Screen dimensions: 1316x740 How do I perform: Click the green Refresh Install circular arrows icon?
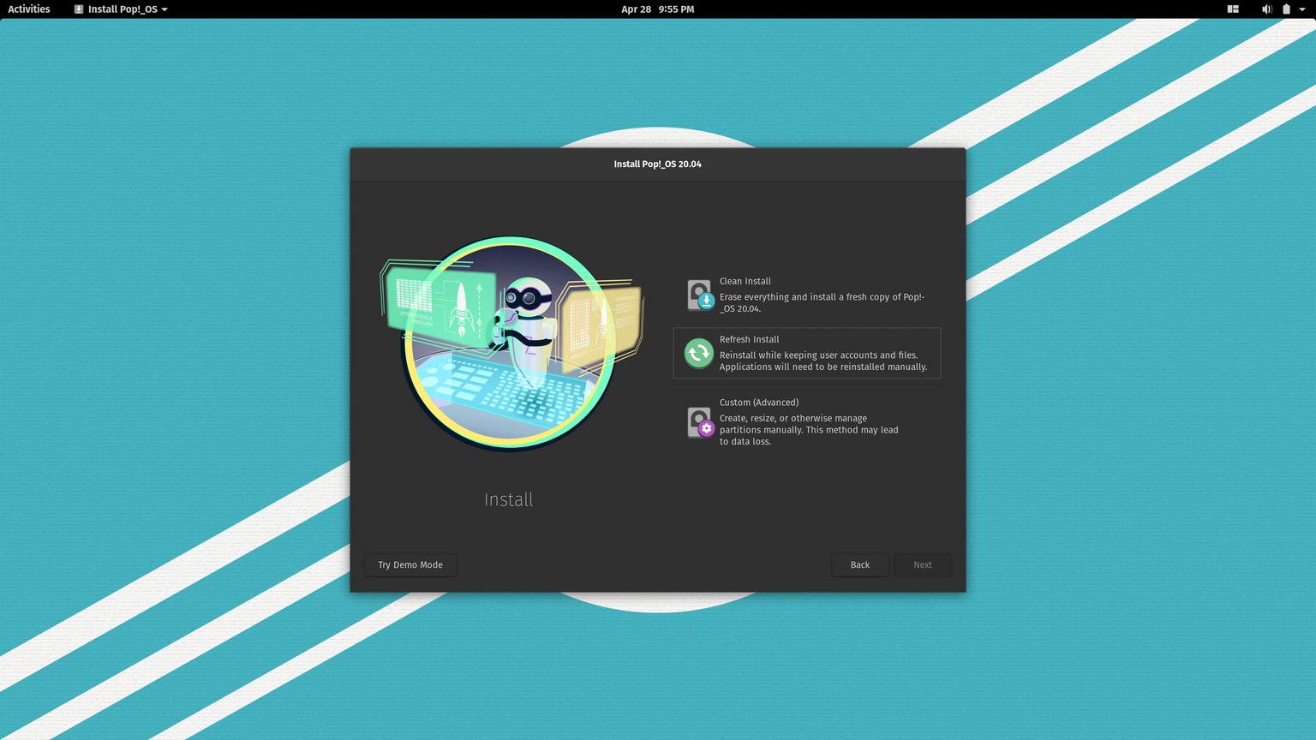[x=698, y=352]
